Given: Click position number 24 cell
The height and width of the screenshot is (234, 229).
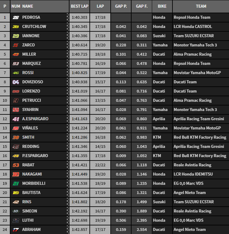Looking at the screenshot, I should coord(5,229).
